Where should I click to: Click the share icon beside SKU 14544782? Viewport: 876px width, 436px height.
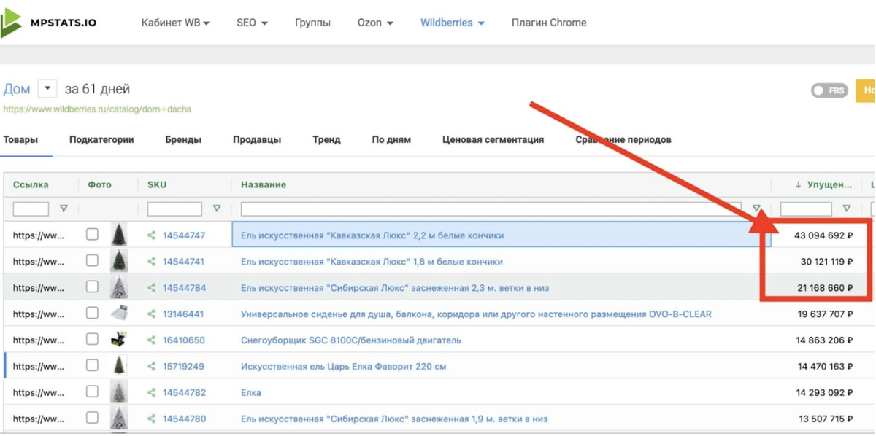pyautogui.click(x=152, y=393)
